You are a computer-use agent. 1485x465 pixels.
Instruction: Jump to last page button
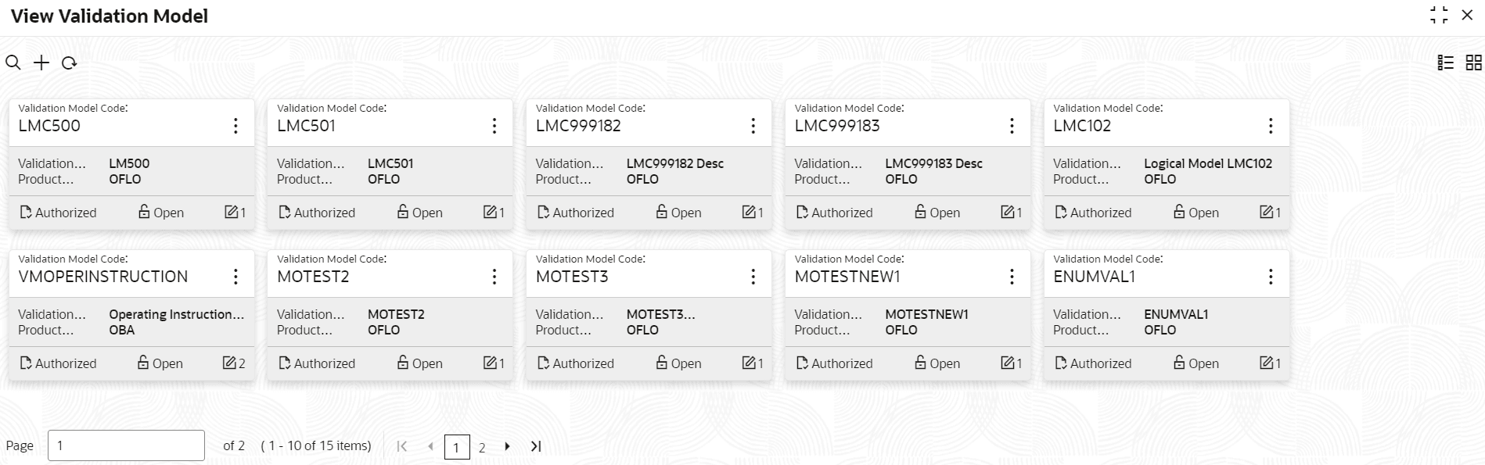536,446
